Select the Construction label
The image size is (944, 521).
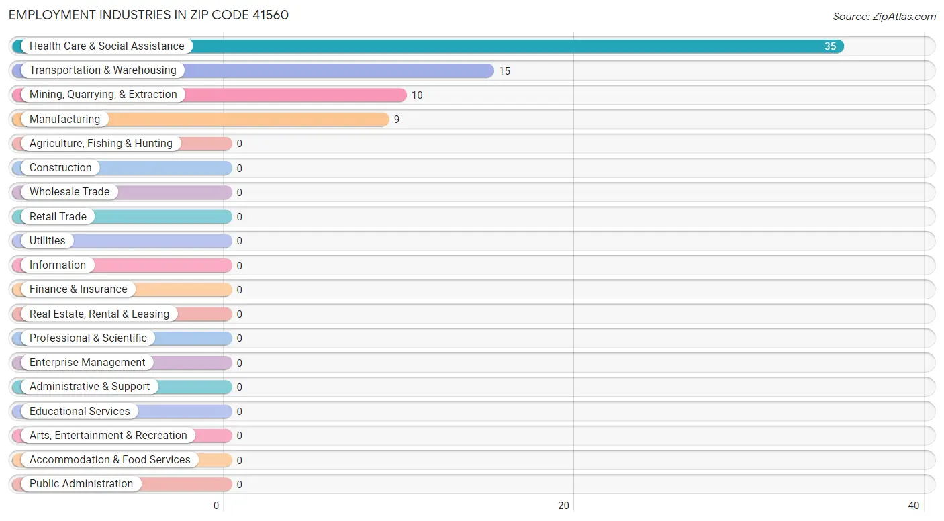click(x=60, y=168)
